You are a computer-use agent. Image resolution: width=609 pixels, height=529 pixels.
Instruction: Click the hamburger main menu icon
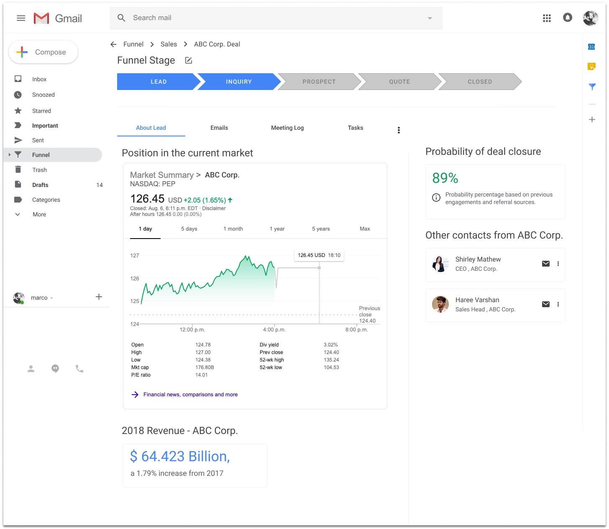[x=21, y=18]
